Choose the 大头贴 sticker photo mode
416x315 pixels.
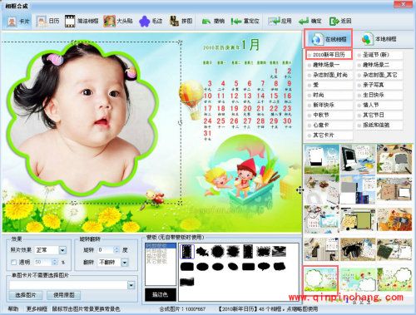pyautogui.click(x=118, y=21)
